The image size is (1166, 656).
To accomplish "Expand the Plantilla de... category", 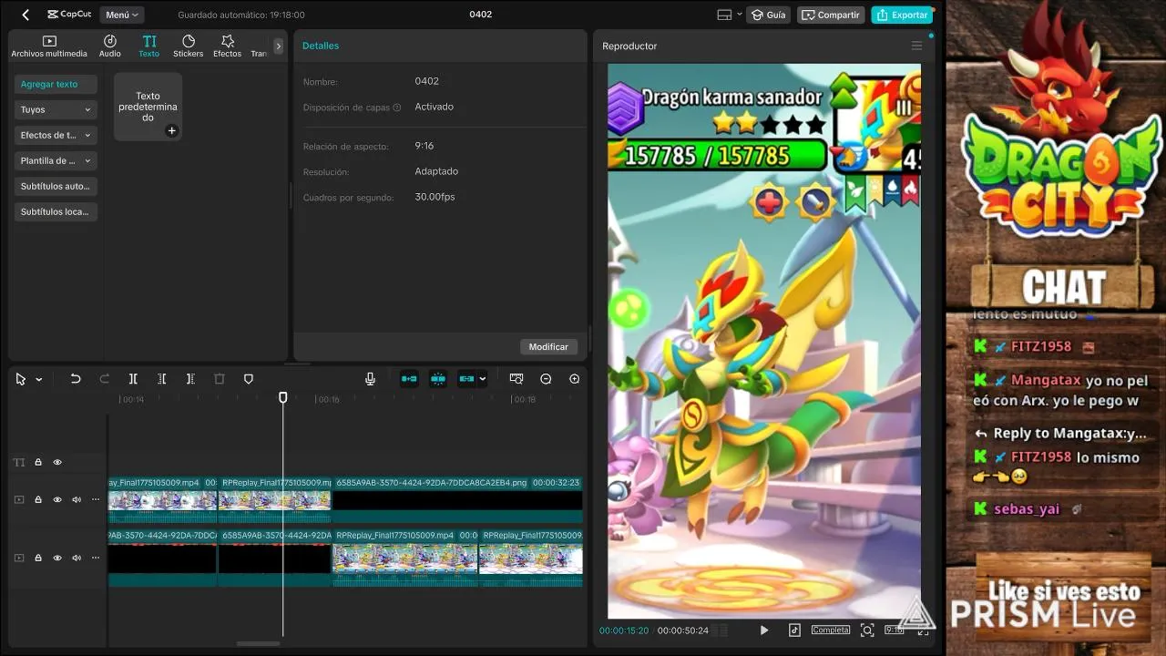I will click(x=56, y=160).
